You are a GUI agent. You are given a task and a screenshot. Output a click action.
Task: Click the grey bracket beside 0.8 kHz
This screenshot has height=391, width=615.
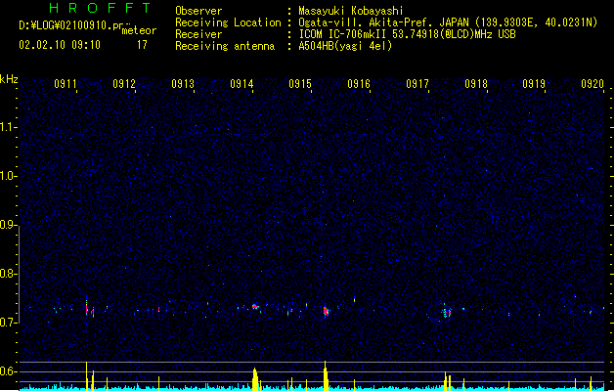19,275
